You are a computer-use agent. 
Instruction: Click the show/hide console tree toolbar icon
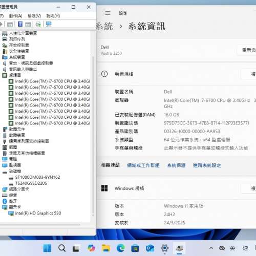10,25
